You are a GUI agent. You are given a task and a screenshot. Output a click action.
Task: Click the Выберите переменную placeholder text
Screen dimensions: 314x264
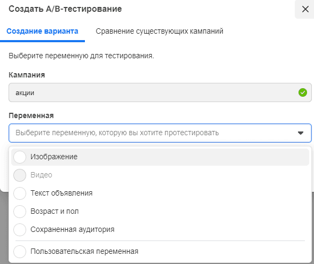coord(117,133)
